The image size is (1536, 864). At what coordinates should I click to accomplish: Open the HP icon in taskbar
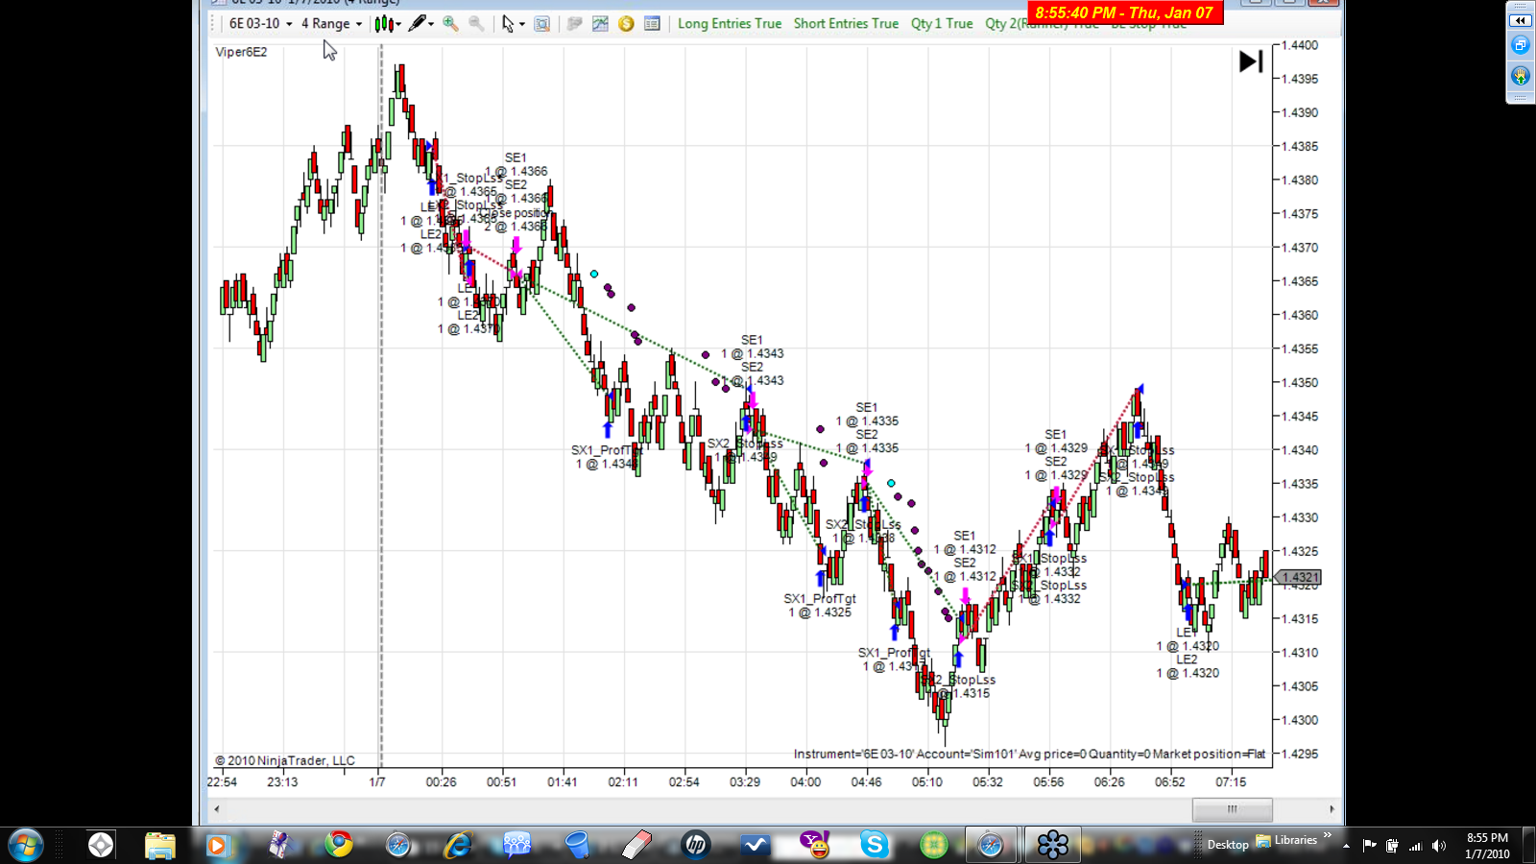696,845
